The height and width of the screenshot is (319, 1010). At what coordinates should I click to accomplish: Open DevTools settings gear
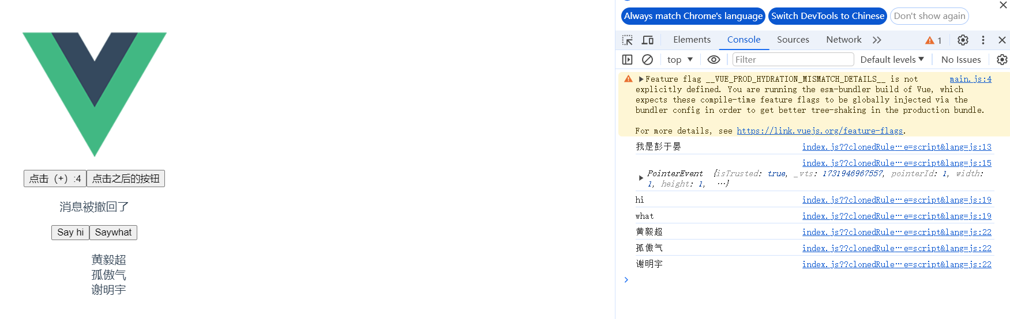click(963, 40)
